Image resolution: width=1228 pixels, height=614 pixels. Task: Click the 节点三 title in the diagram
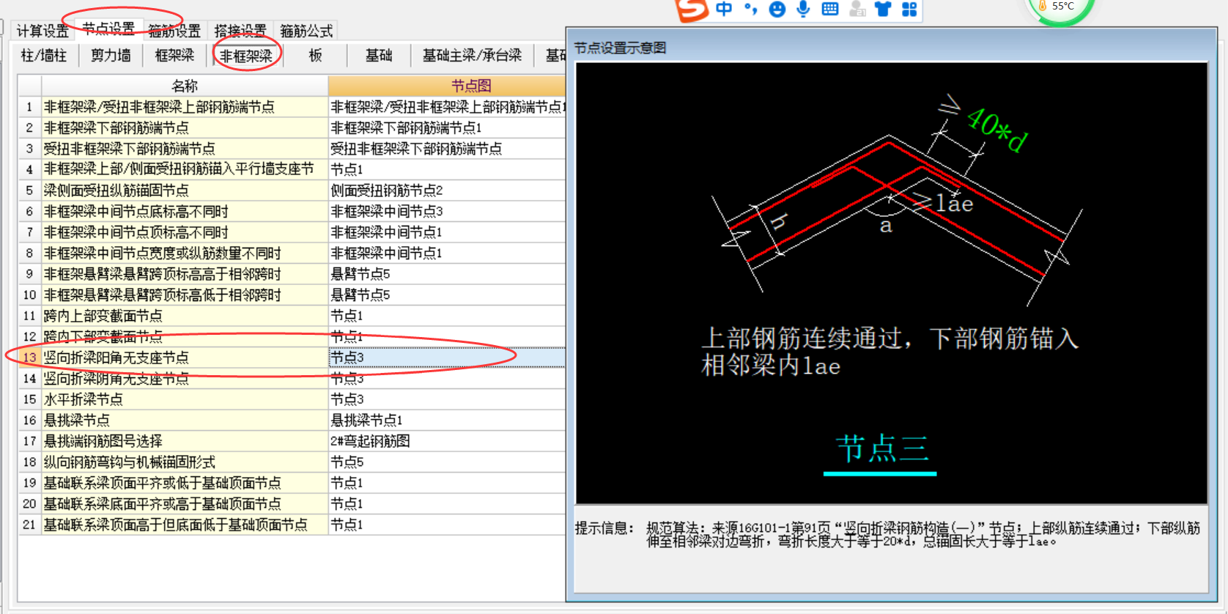pyautogui.click(x=882, y=448)
